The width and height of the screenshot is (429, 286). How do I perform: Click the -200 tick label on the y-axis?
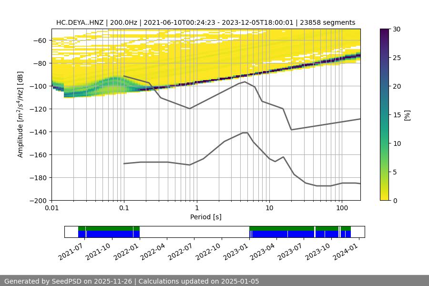tap(39, 201)
